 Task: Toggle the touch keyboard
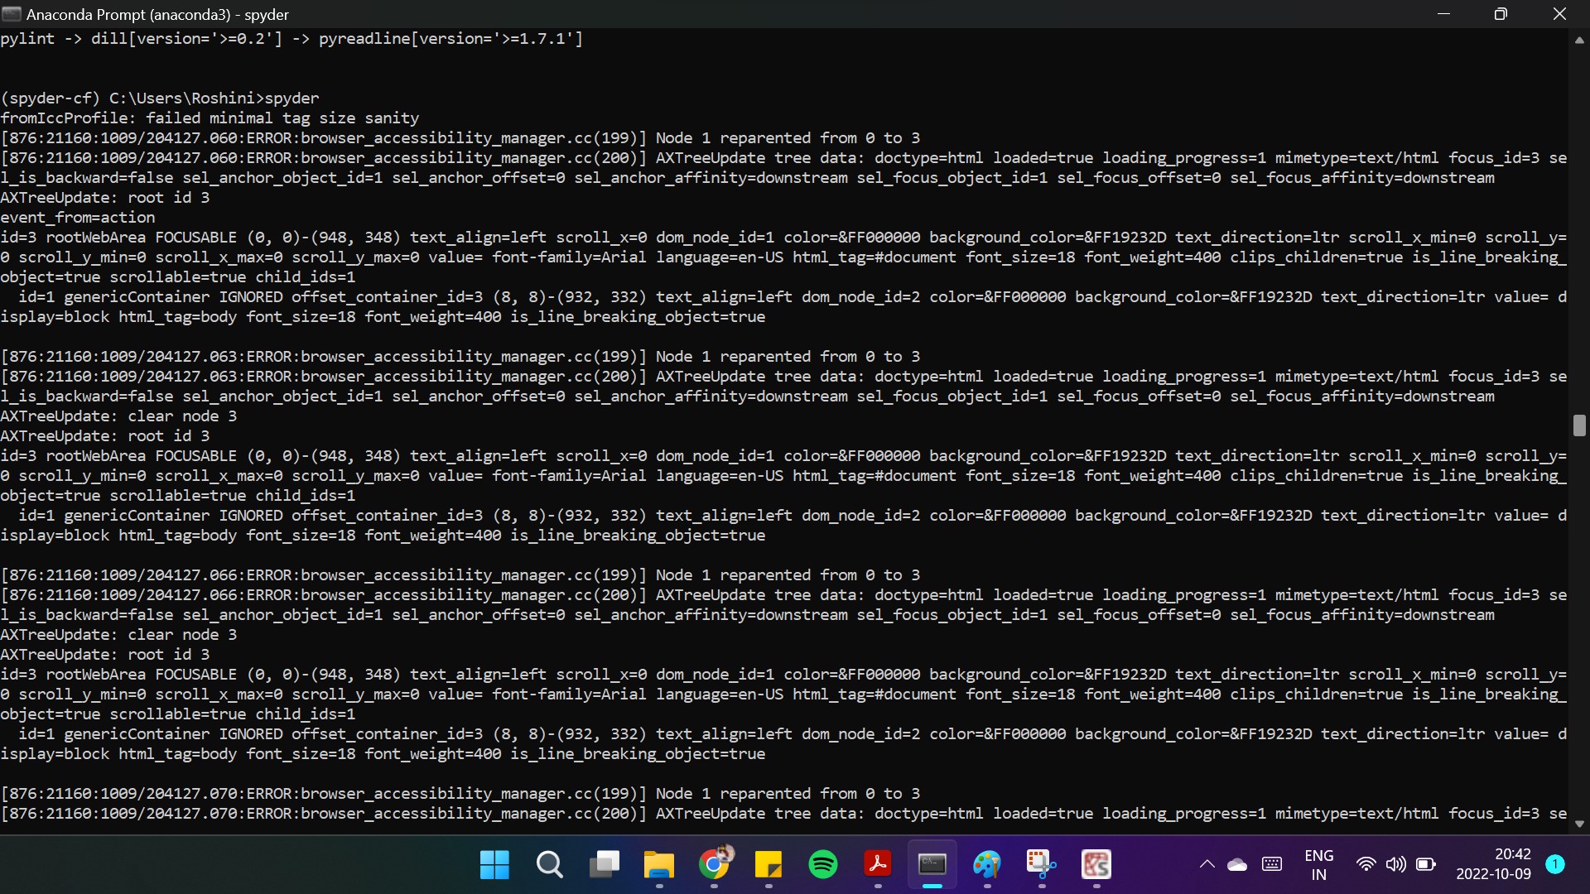[1272, 865]
